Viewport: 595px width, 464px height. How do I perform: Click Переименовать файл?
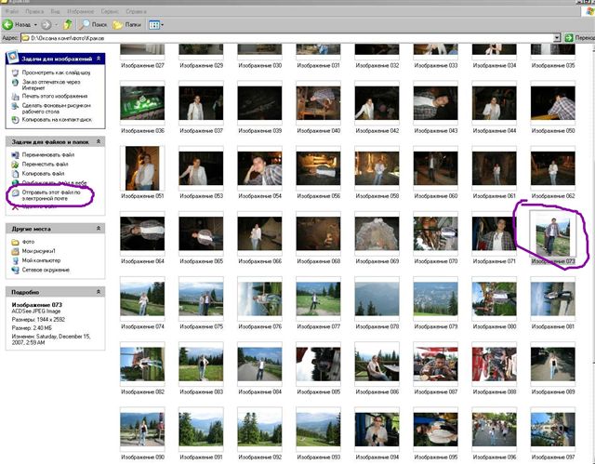point(47,154)
